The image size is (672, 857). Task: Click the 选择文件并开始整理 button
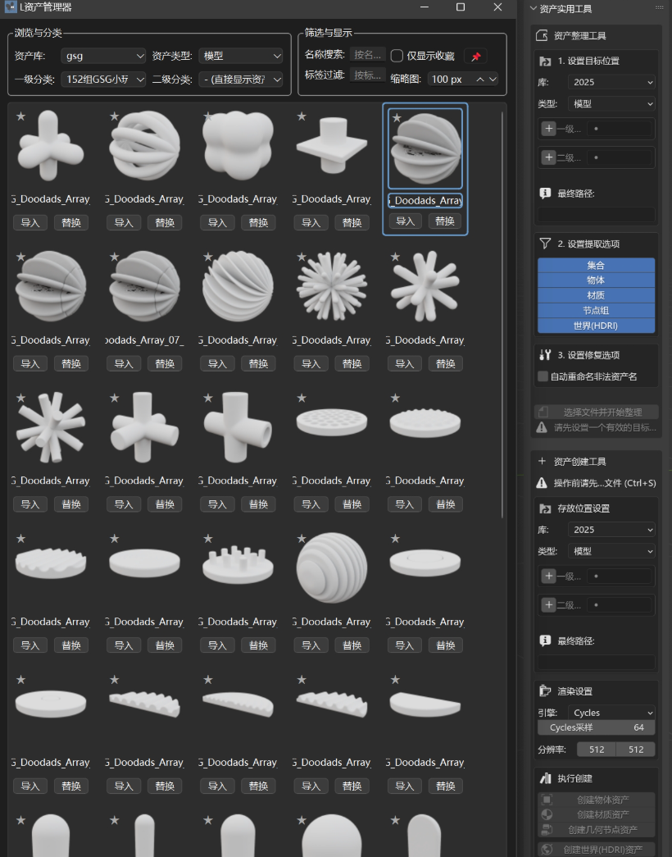tap(596, 413)
